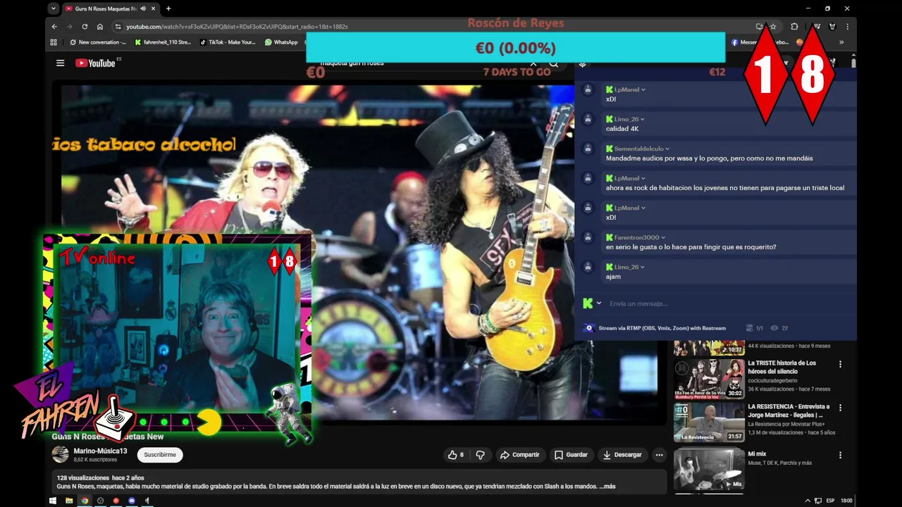
Task: Open the tab search dropdown
Action: [x=54, y=8]
